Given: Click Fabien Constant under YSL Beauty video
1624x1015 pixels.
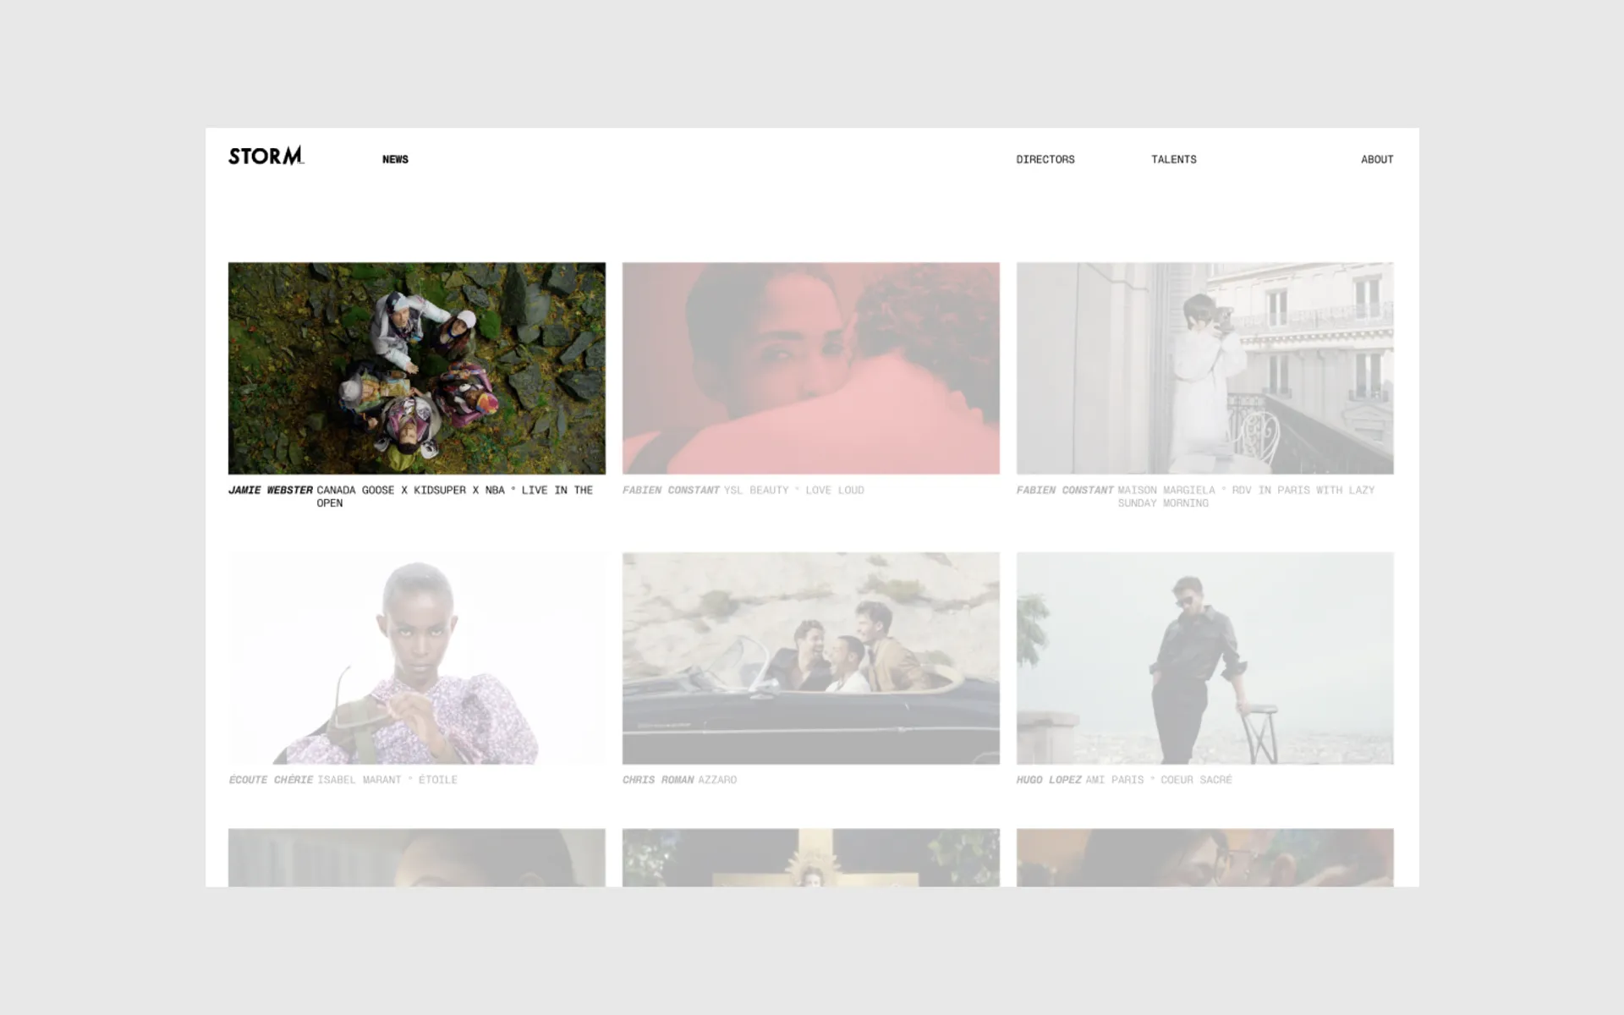Looking at the screenshot, I should 671,491.
